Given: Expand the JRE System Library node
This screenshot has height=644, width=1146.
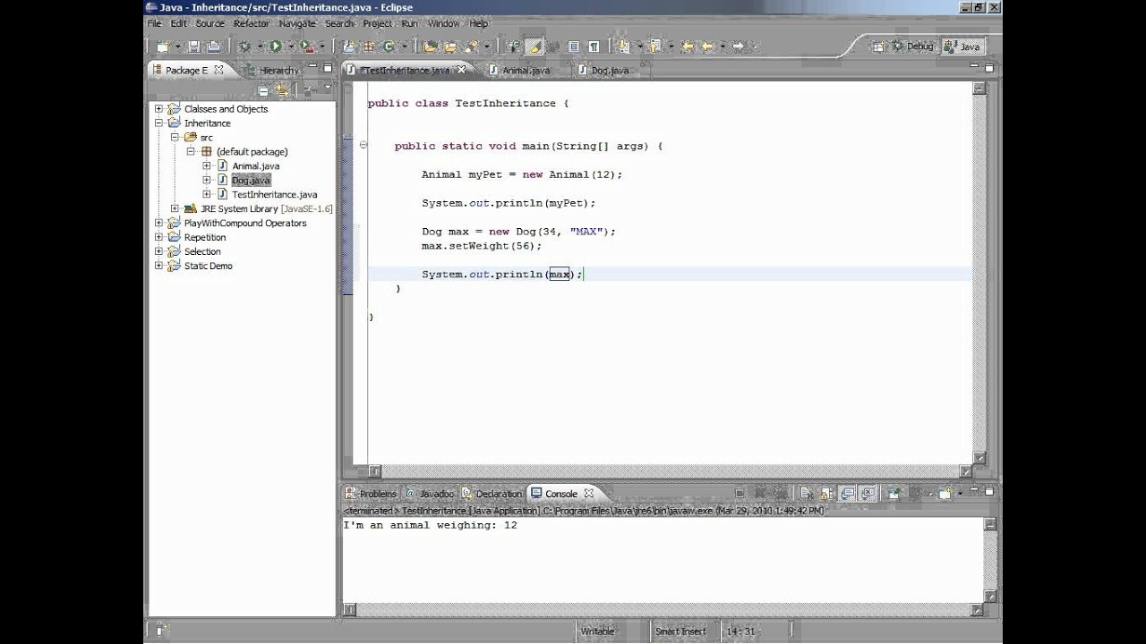Looking at the screenshot, I should tap(175, 209).
